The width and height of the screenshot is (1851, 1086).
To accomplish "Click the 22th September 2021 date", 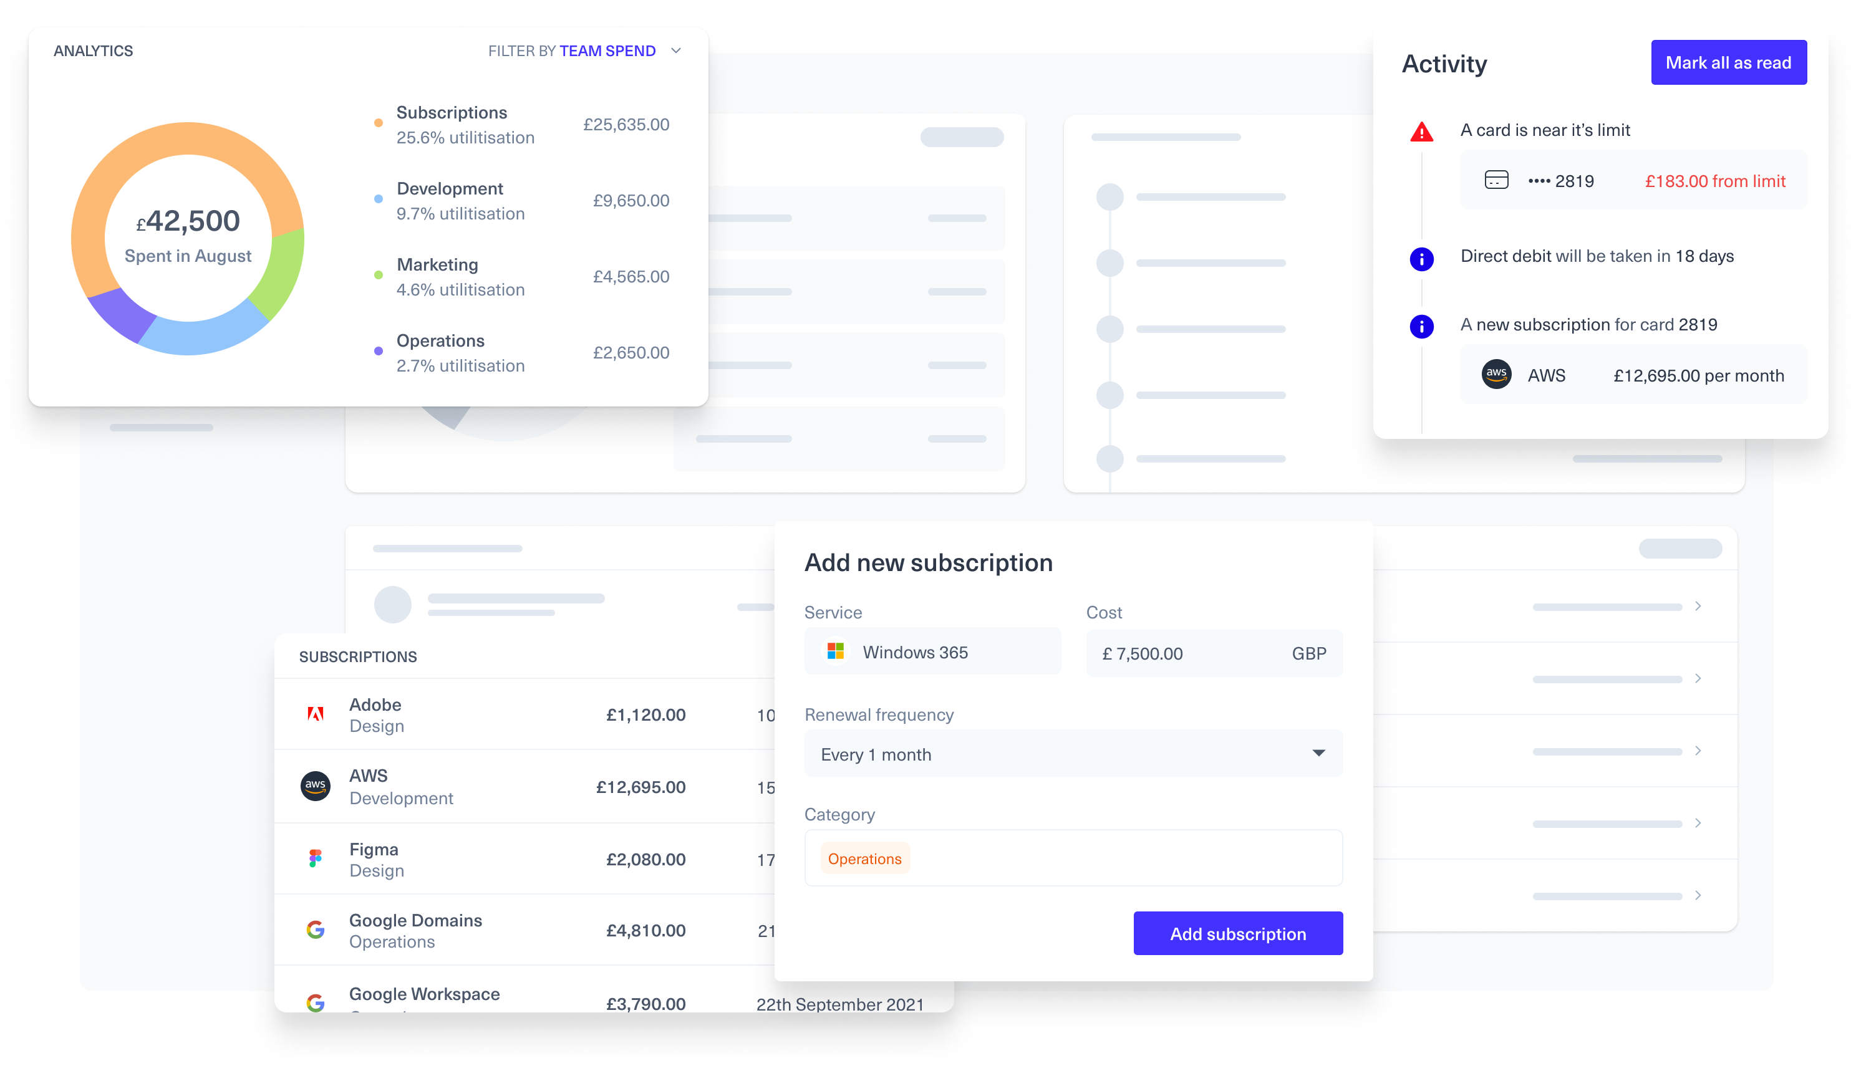I will point(839,1004).
